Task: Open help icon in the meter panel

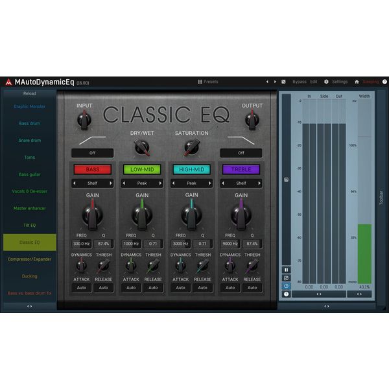Action: (x=286, y=294)
